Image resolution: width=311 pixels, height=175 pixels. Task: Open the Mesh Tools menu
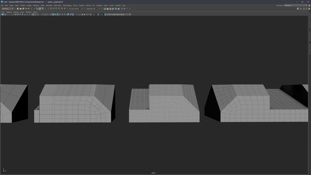(x=57, y=5)
